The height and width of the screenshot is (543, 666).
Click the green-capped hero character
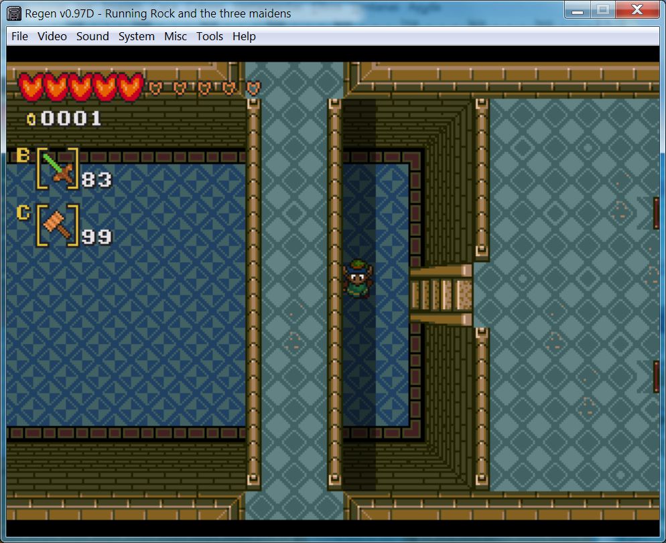[x=356, y=278]
